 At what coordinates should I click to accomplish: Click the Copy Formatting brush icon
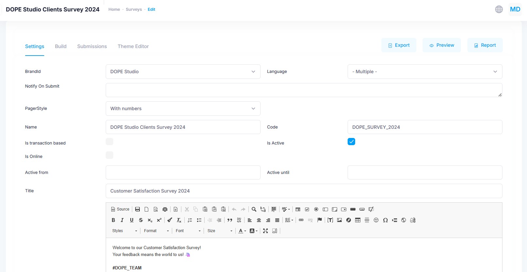(x=170, y=220)
